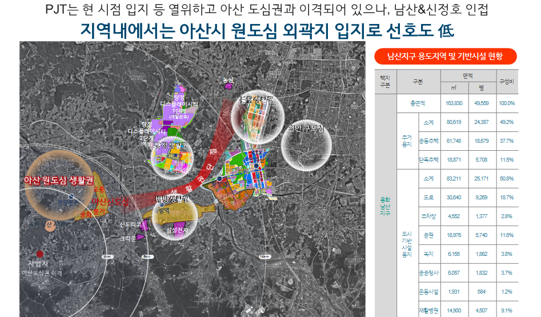Click the 운동시설 row label
This screenshot has width=541, height=317.
[x=429, y=292]
